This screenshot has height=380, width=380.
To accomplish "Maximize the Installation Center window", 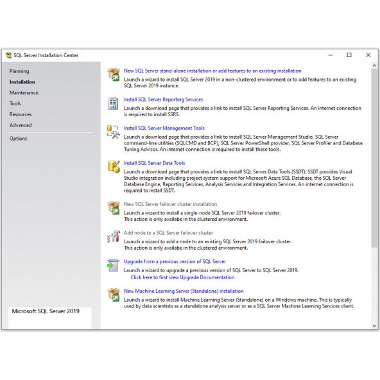I will (x=349, y=55).
